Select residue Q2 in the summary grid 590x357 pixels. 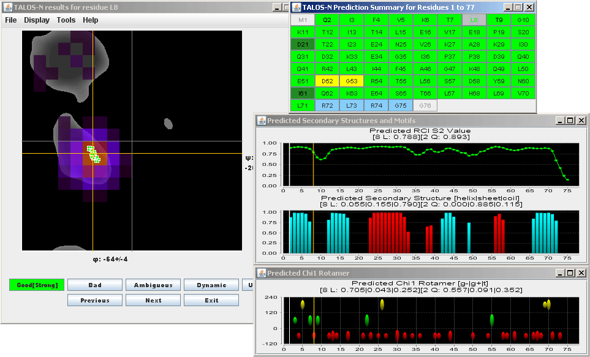[327, 20]
